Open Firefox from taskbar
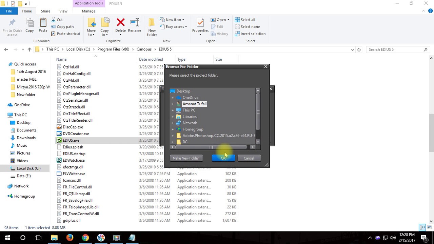434x244 pixels. tap(70, 238)
